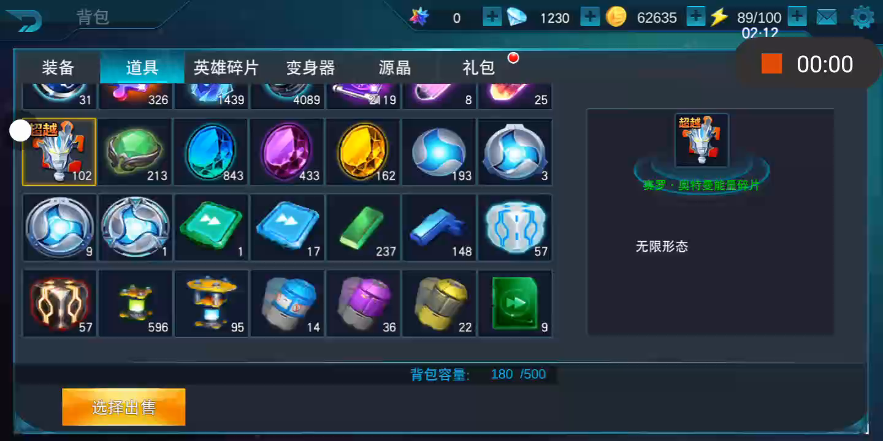Switch to the 英雄碎片 tab
Image resolution: width=883 pixels, height=441 pixels.
pos(226,67)
